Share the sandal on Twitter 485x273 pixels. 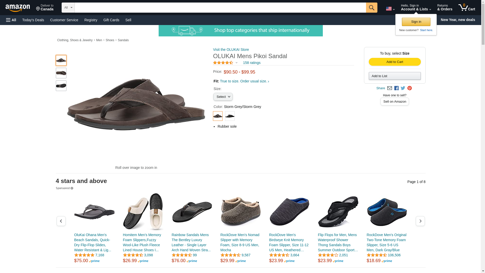click(x=403, y=88)
